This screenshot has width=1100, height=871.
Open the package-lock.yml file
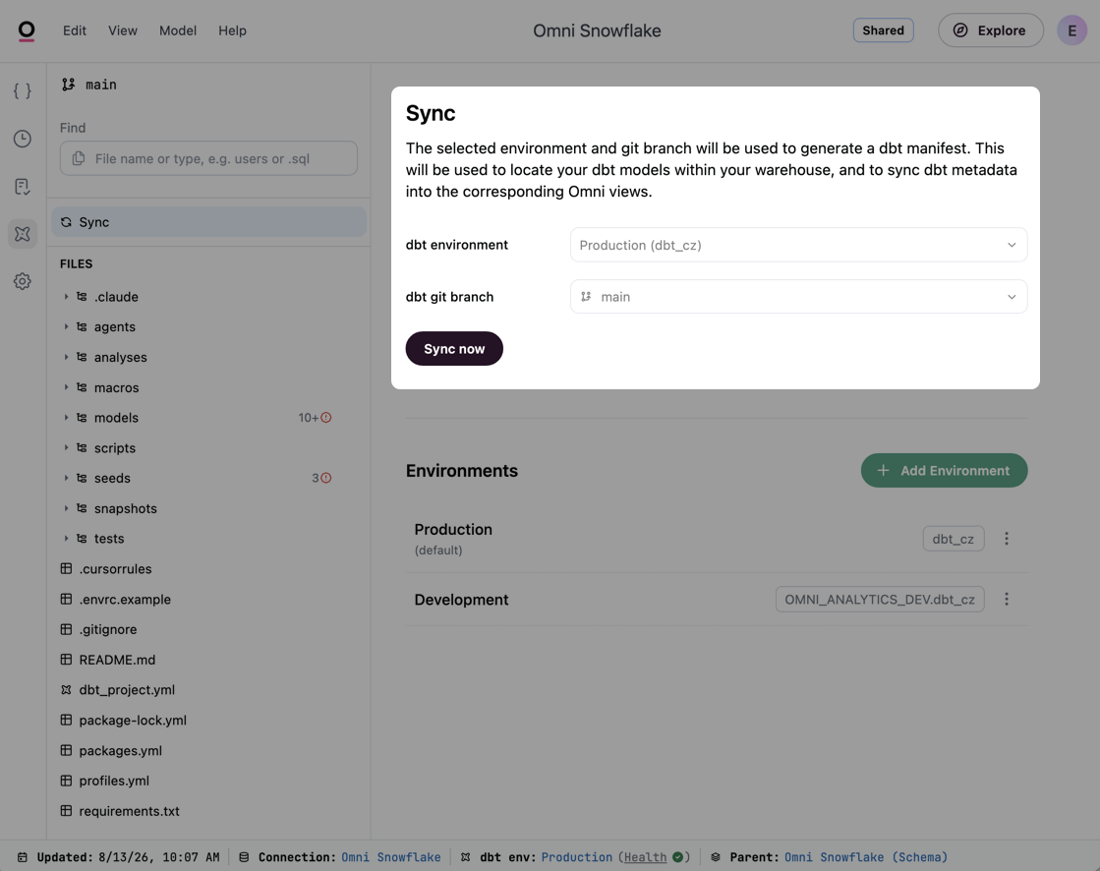pyautogui.click(x=133, y=721)
